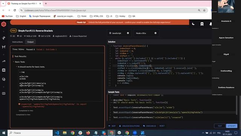Collapse 'It should works for basic tests' item
Image resolution: width=241 pixels, height=136 pixels.
tap(17, 67)
